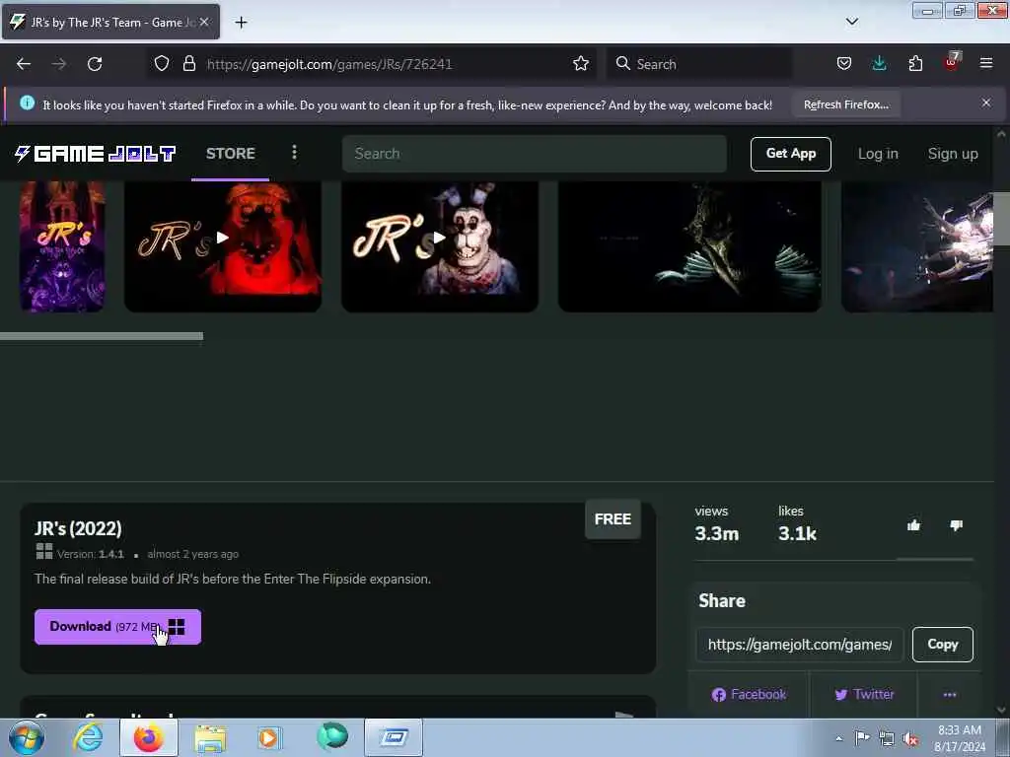1010x757 pixels.
Task: Open tracking protection shield icon
Action: (x=162, y=64)
